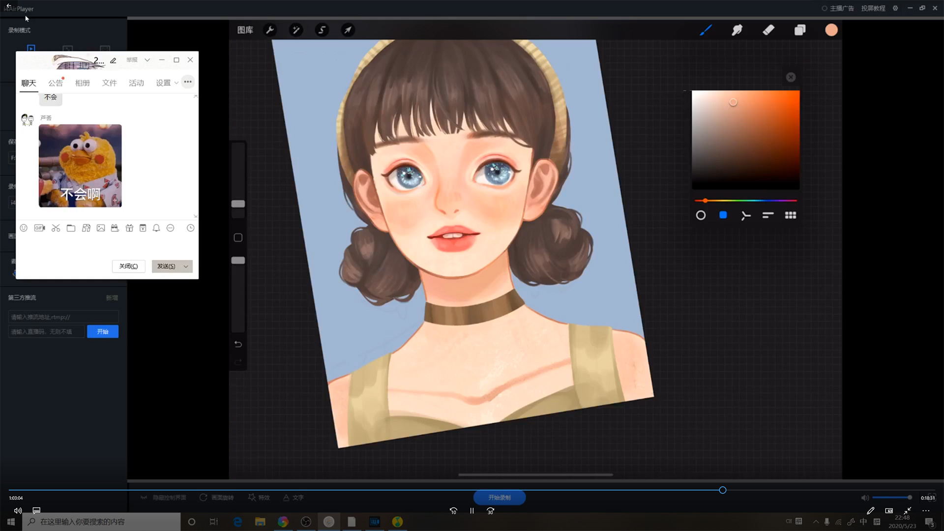Open the 发送 button dropdown arrow
The height and width of the screenshot is (531, 944).
(186, 266)
